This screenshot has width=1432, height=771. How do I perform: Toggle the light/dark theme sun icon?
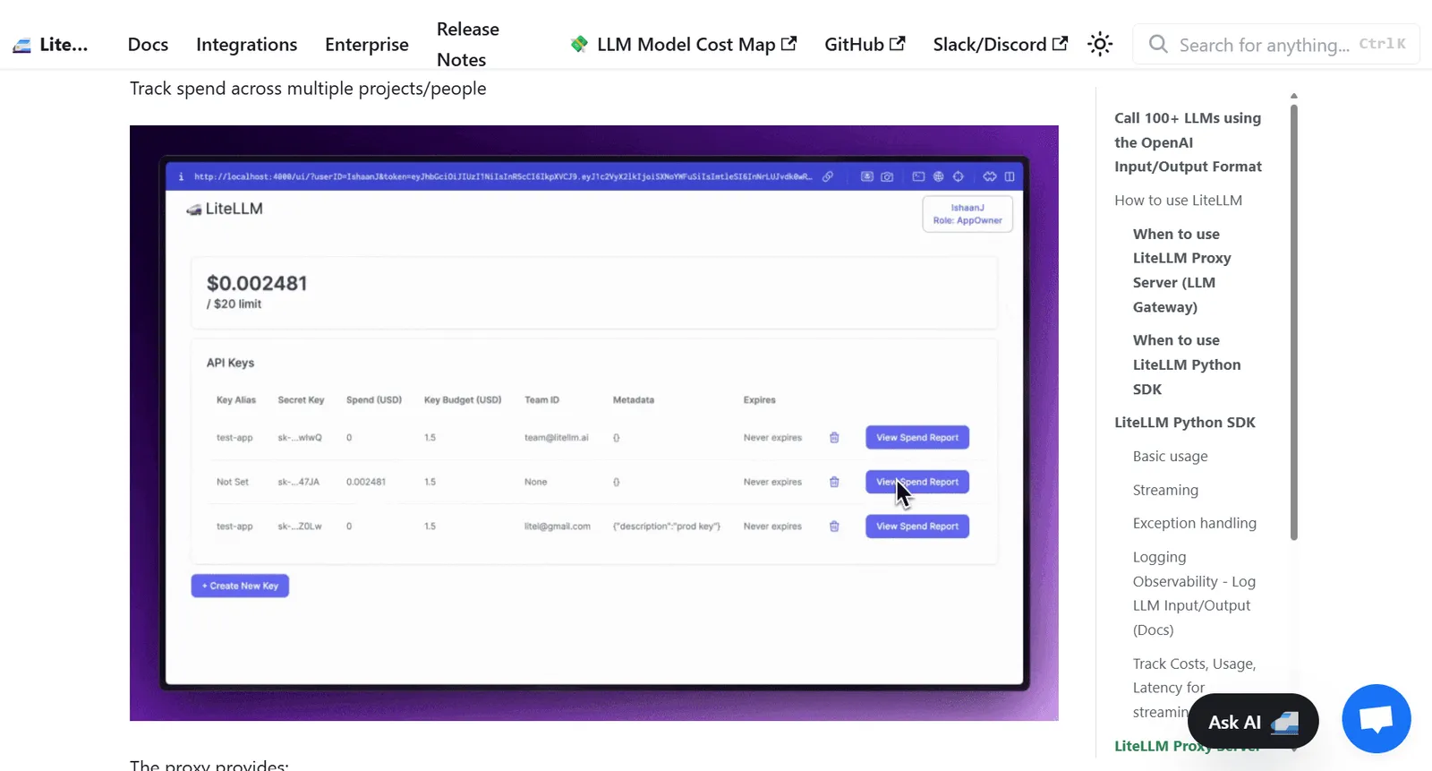click(1100, 45)
